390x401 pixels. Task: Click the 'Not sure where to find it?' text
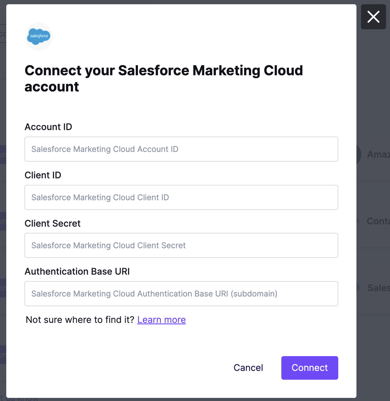[x=80, y=320]
